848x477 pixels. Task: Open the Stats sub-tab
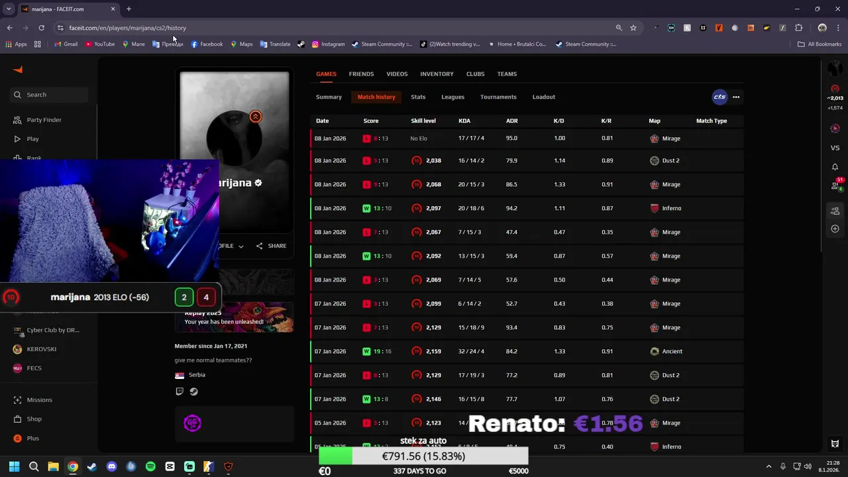(418, 97)
